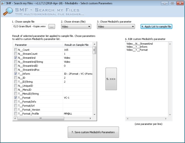Enable the T__ID/String checkbox
Viewport: 185px width, 143px height.
(x=16, y=82)
